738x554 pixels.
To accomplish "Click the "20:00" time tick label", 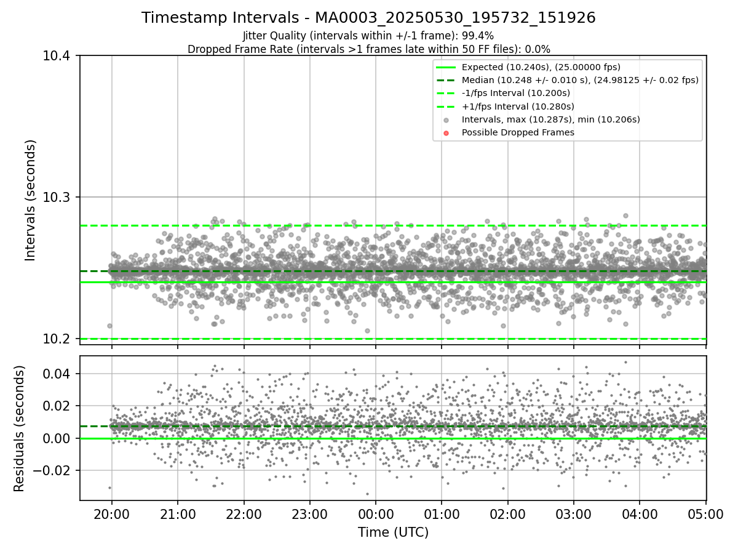I will [111, 513].
